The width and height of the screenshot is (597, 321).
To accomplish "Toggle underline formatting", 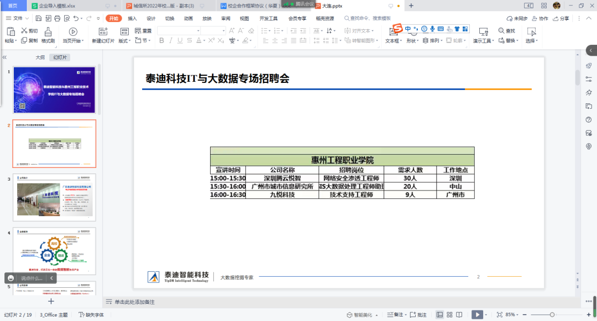I will point(180,40).
